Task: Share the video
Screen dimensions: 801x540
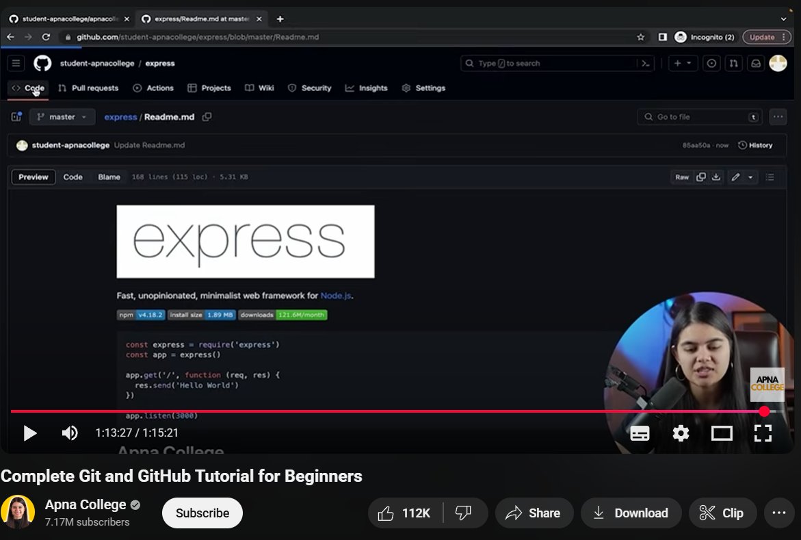Action: [534, 513]
